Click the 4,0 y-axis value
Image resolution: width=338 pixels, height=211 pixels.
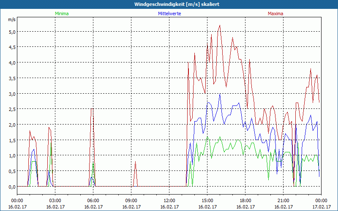point(12,63)
